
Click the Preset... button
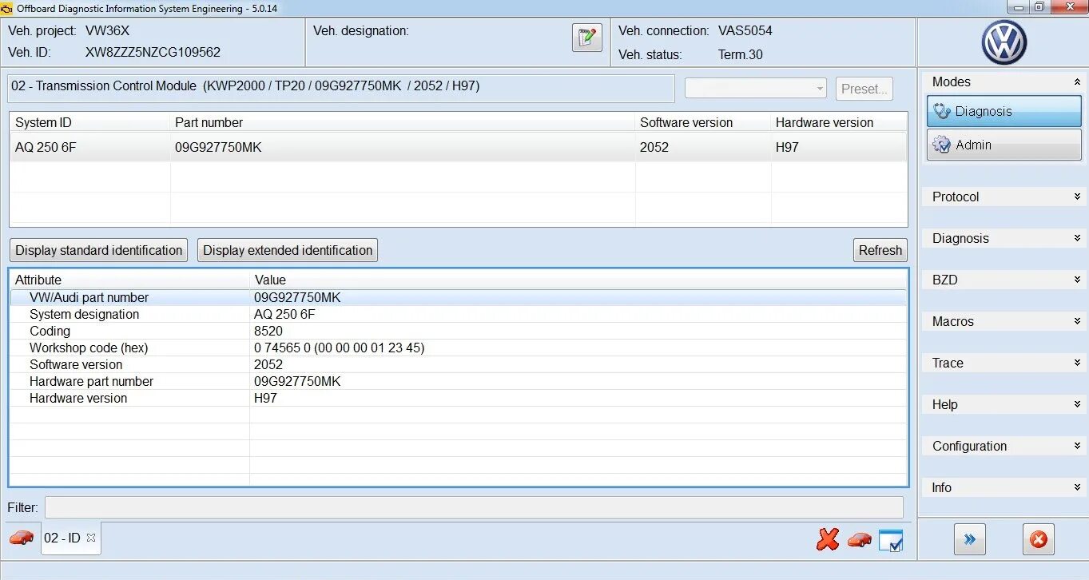[x=864, y=89]
